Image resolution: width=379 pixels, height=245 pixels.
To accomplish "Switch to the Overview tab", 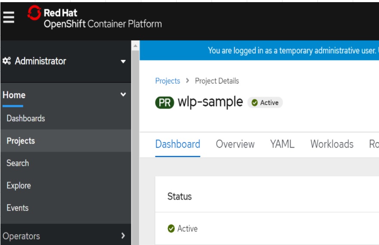I will click(235, 144).
